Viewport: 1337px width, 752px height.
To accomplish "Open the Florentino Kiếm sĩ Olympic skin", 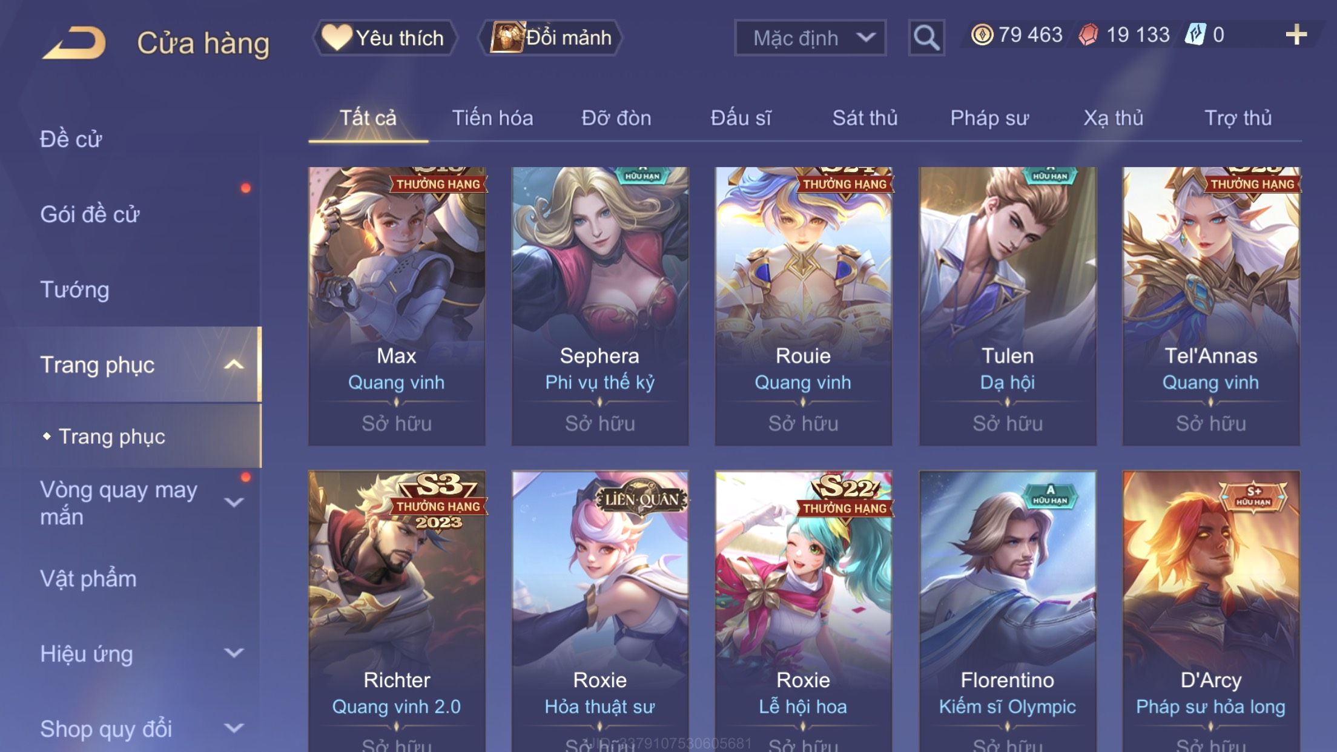I will pos(1008,612).
